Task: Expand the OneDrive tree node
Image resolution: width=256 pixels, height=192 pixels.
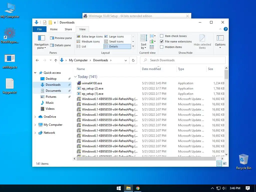Action: coord(35,117)
